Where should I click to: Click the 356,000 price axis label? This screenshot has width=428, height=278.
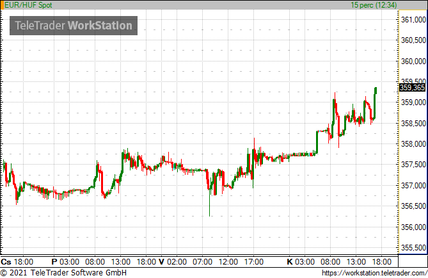(413, 227)
